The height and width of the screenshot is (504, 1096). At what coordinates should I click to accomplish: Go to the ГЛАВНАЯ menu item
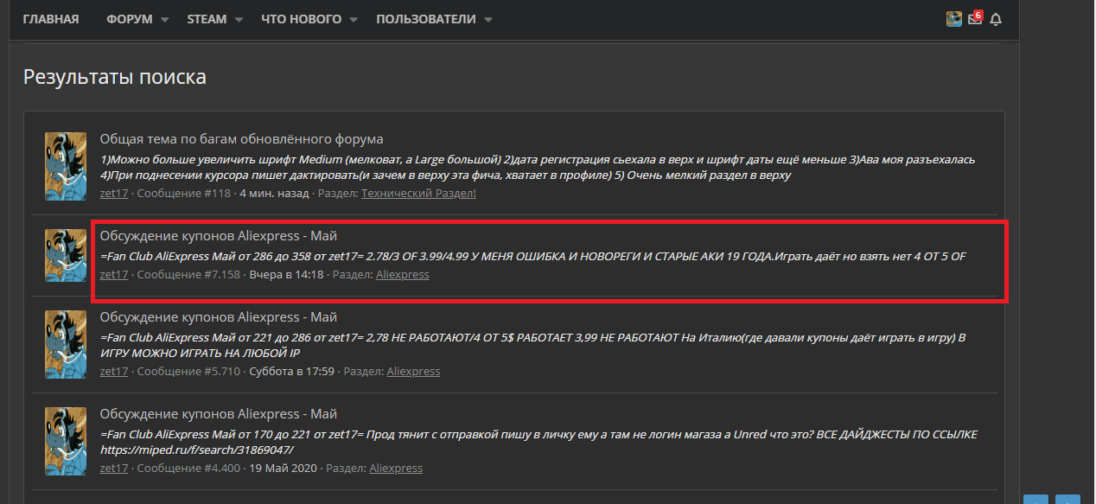[51, 19]
